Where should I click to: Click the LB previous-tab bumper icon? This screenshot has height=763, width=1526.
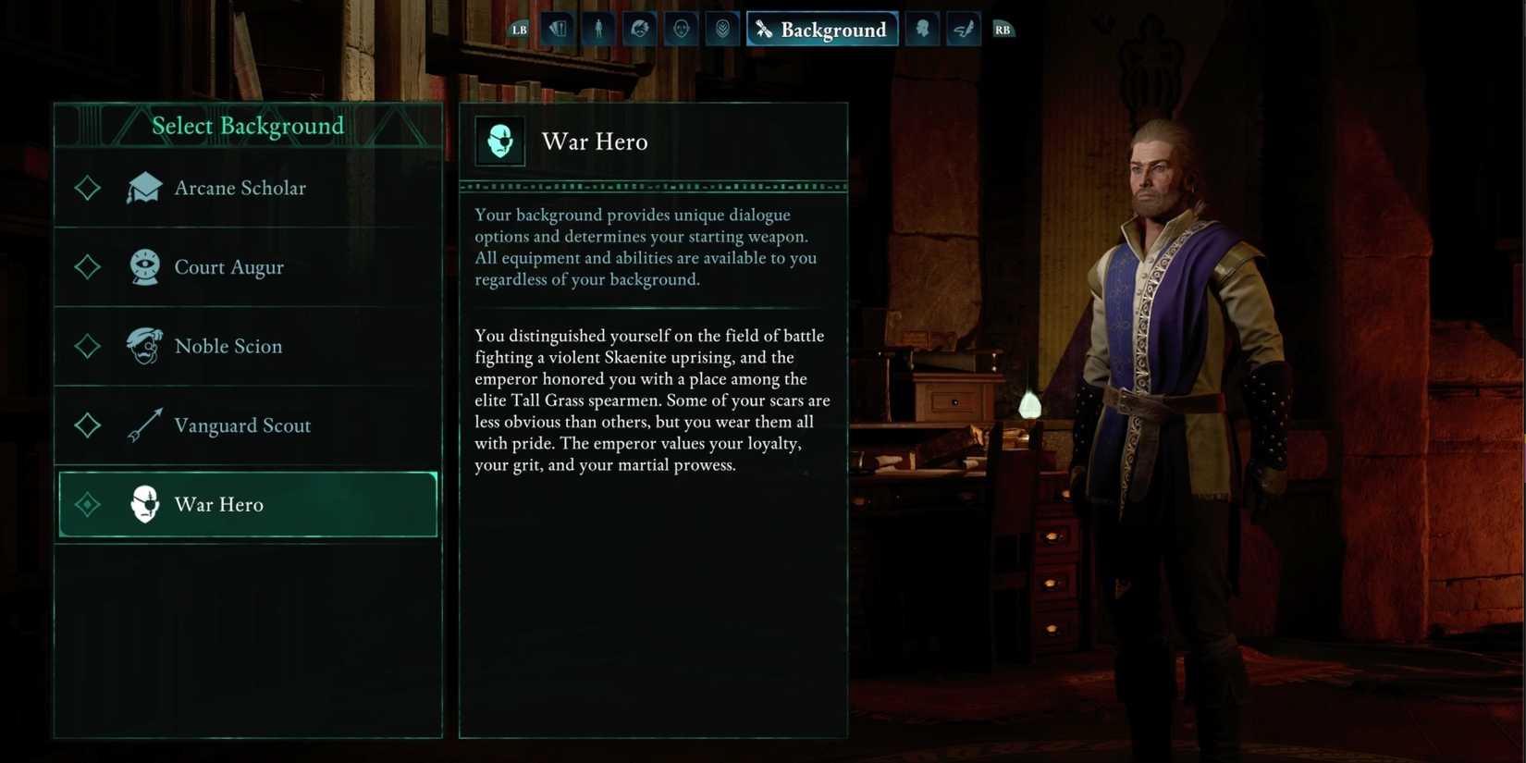click(x=519, y=30)
